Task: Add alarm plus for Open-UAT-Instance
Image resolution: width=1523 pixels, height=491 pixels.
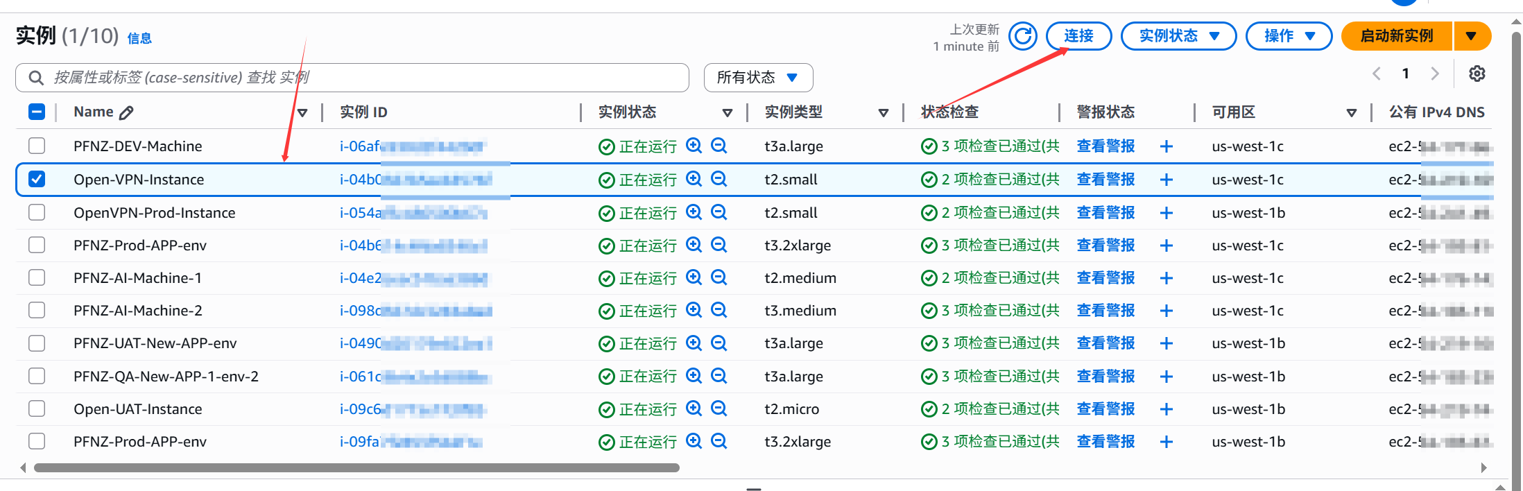Action: (1167, 409)
